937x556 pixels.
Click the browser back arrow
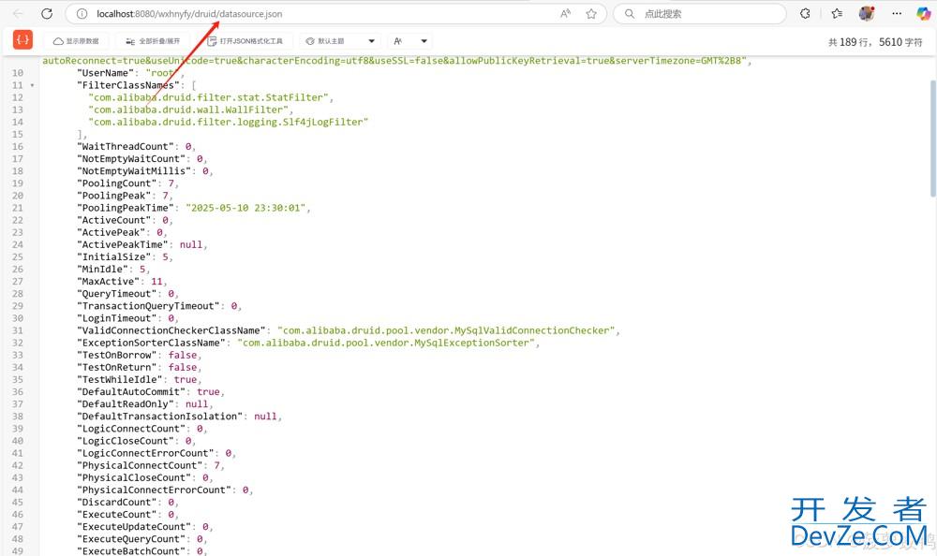[x=18, y=14]
